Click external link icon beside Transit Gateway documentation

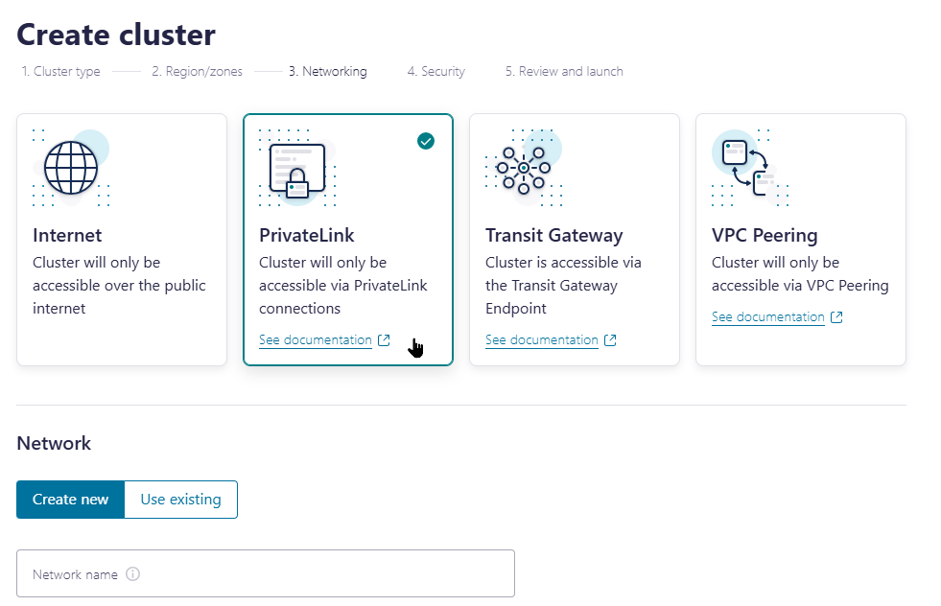coord(610,340)
